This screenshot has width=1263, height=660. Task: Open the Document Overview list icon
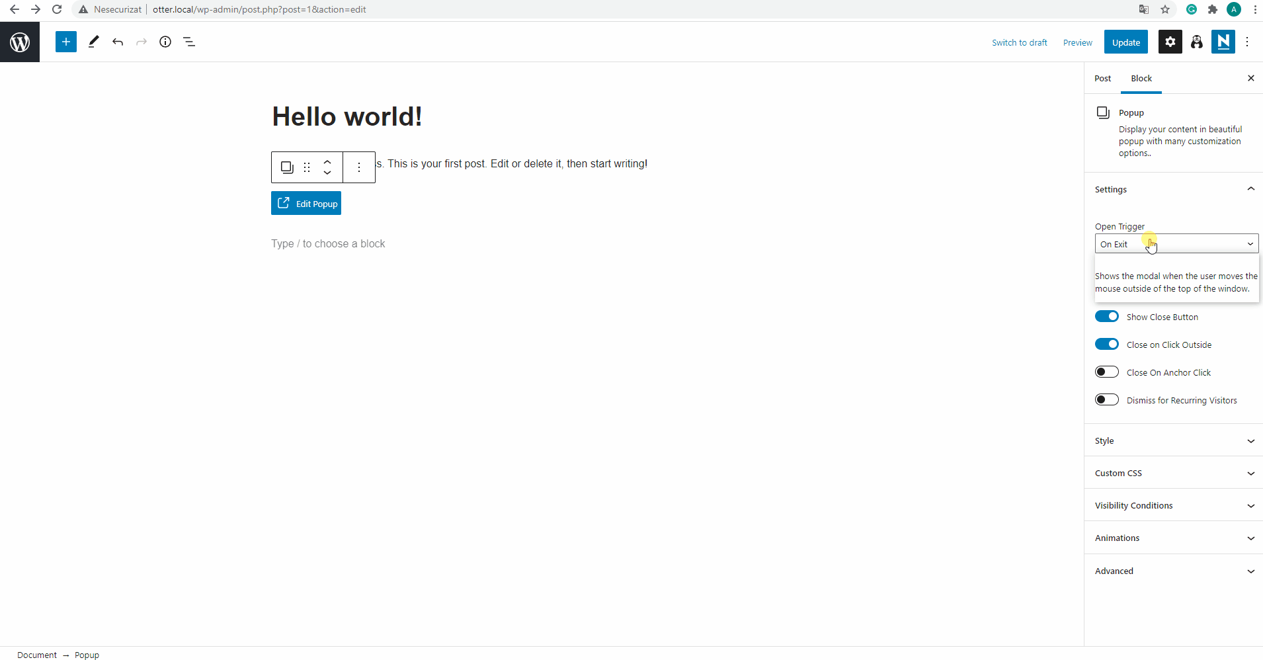coord(189,41)
